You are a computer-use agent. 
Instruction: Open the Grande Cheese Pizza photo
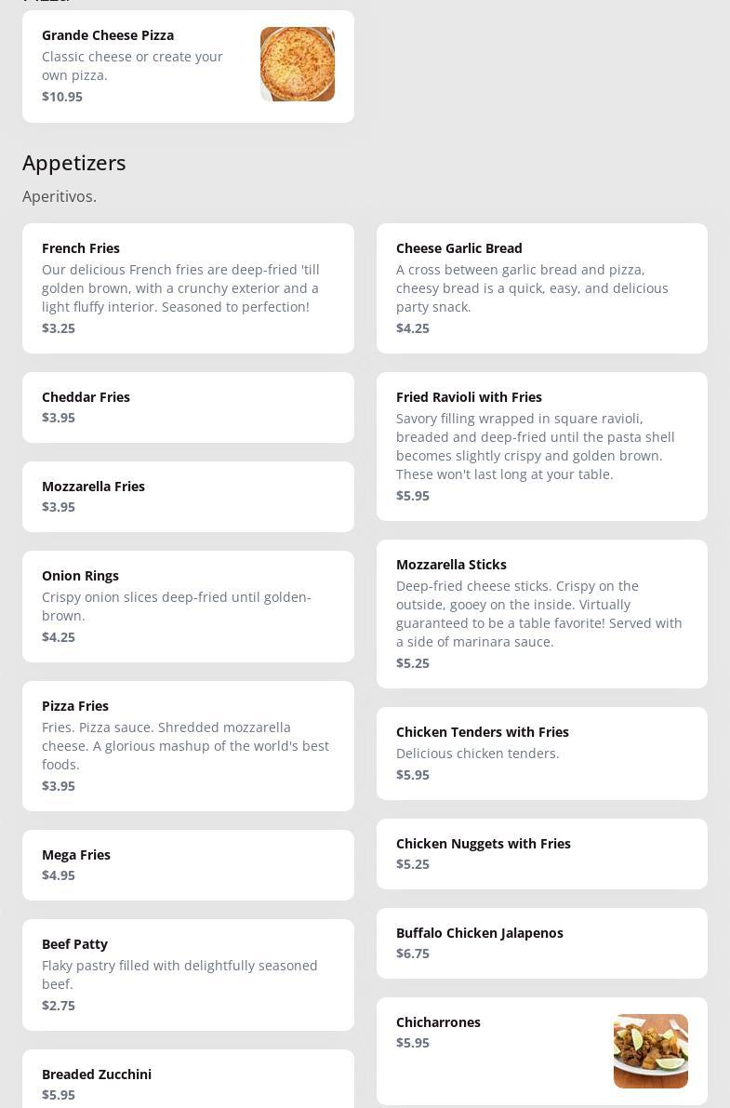tap(297, 64)
